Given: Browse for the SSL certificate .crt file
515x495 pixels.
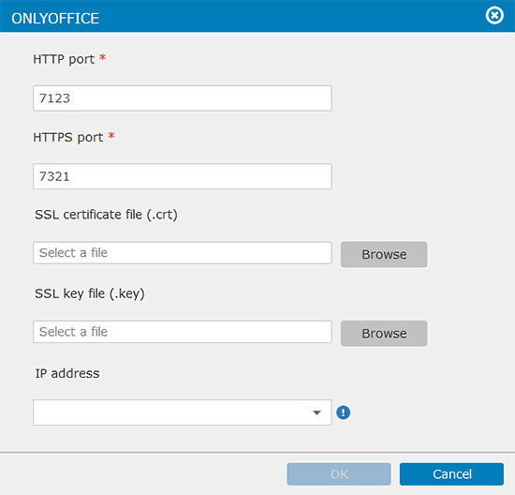Looking at the screenshot, I should (384, 254).
